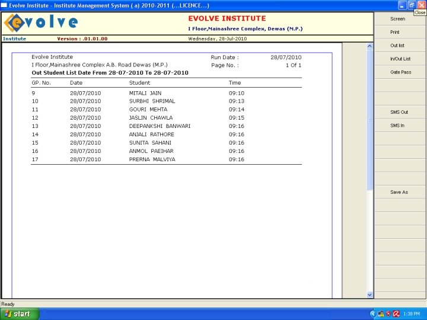The width and height of the screenshot is (427, 320).
Task: Click the red security shield tray icon
Action: (x=388, y=314)
